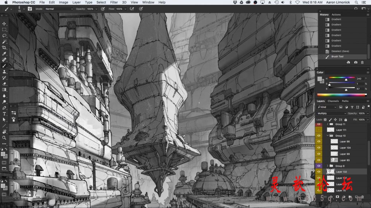Select the Dodge tool
The image size is (371, 208).
pos(4,102)
